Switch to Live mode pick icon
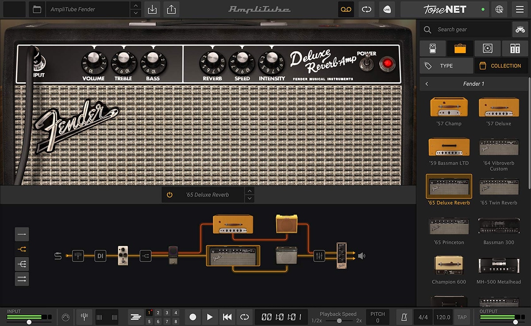The height and width of the screenshot is (326, 531). tap(387, 9)
